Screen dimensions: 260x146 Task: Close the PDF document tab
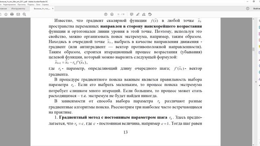[53, 9]
